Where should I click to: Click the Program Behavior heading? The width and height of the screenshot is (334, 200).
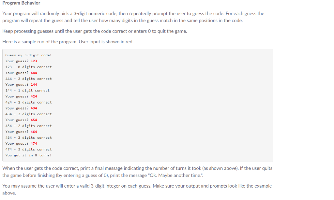tap(21, 3)
